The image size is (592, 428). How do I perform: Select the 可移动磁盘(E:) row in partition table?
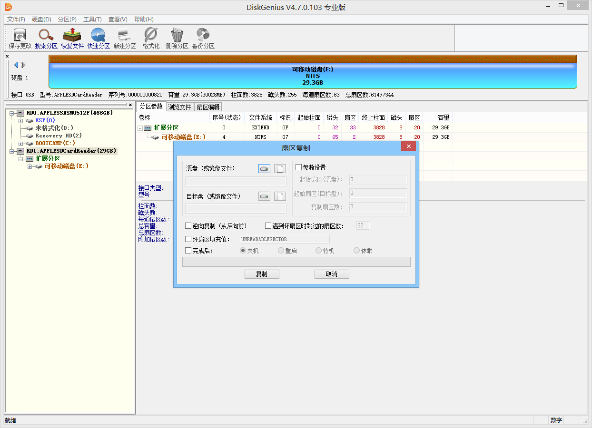[x=294, y=137]
